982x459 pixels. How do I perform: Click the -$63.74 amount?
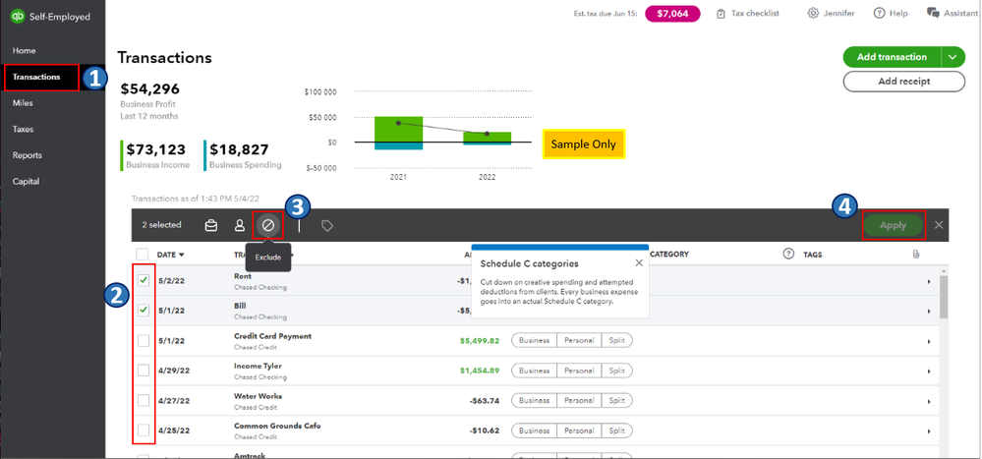point(484,401)
